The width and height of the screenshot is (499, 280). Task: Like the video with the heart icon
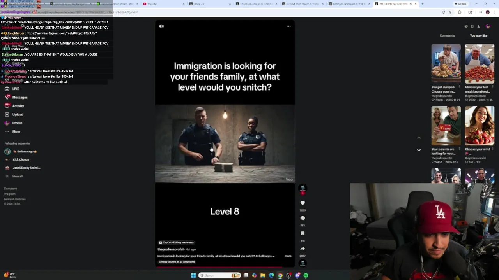[303, 203]
